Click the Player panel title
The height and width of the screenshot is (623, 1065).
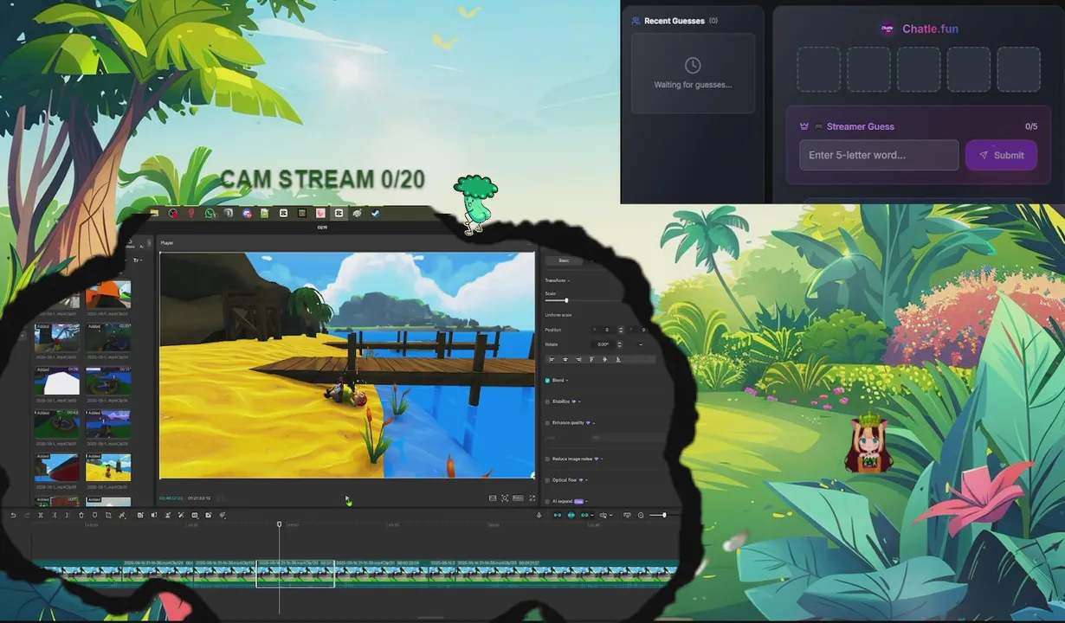[x=167, y=243]
